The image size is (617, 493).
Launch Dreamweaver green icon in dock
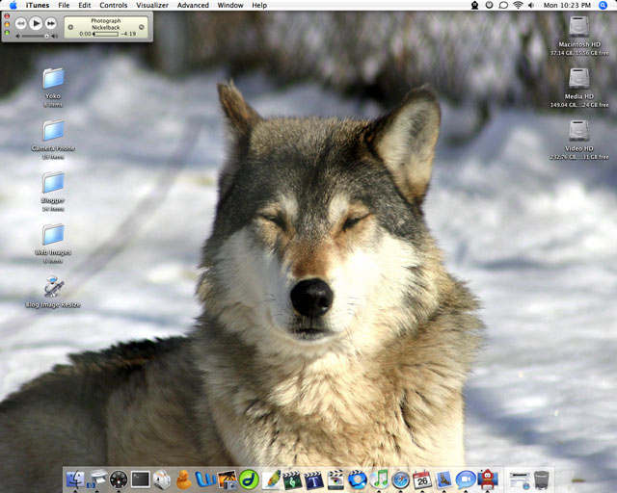coord(249,480)
